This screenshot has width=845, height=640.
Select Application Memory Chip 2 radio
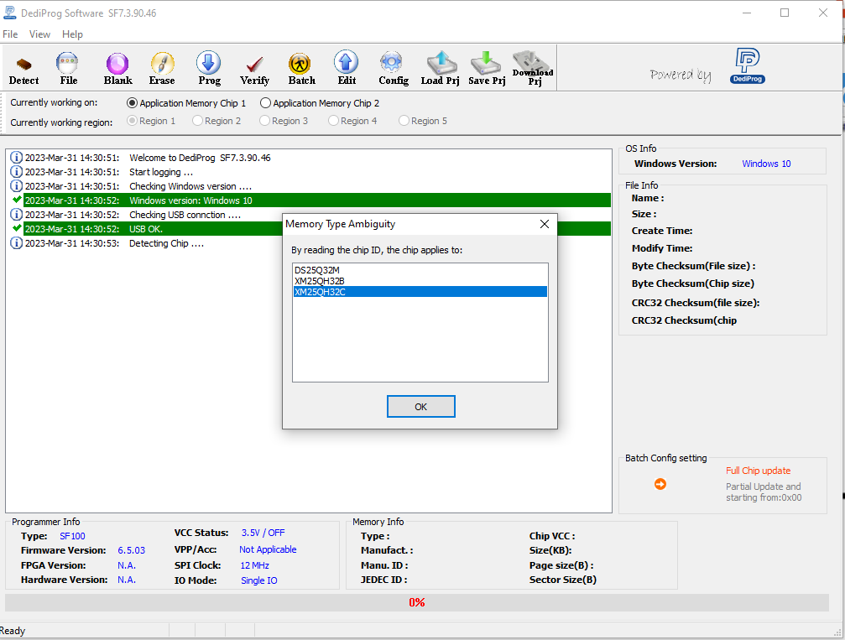[x=265, y=102]
